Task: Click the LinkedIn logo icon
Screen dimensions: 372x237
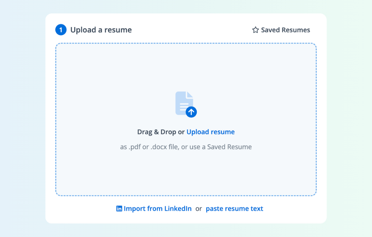Action: pyautogui.click(x=119, y=208)
